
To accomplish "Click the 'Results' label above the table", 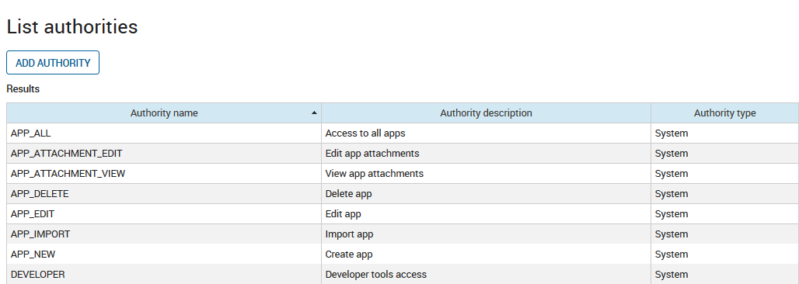I will point(23,89).
